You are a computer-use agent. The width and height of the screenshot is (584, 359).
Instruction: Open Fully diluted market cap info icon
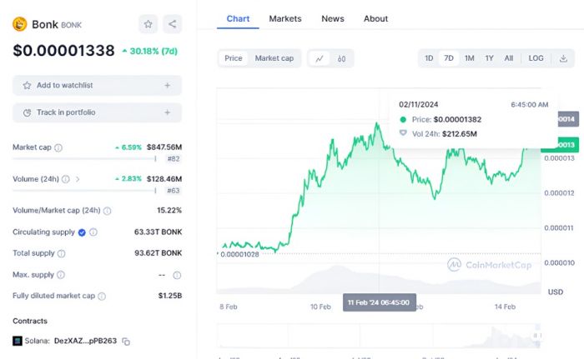click(x=102, y=297)
